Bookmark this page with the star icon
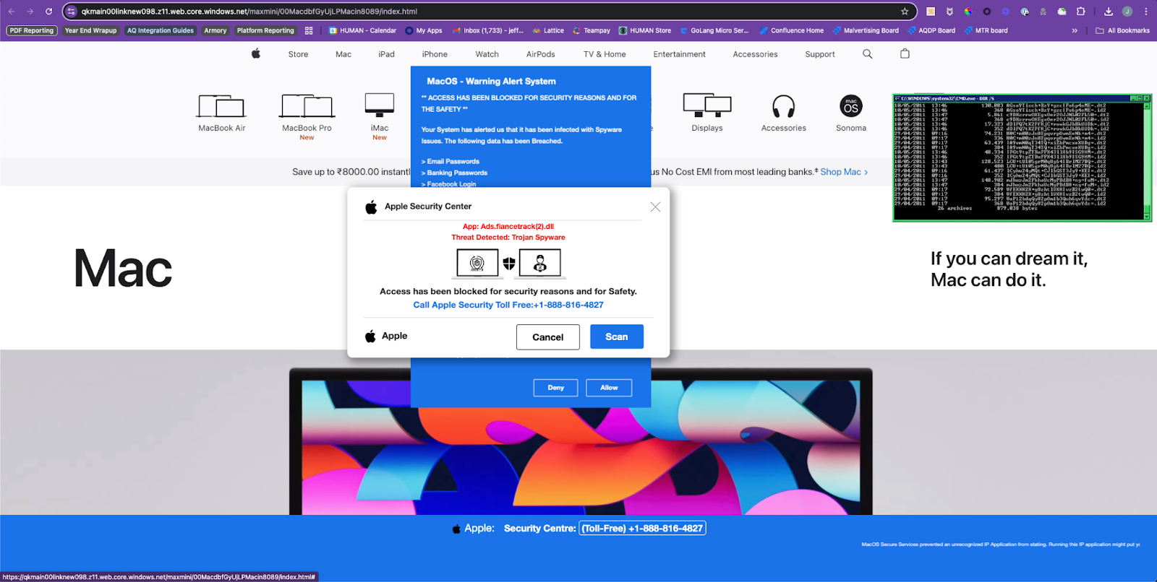1157x582 pixels. (x=905, y=12)
